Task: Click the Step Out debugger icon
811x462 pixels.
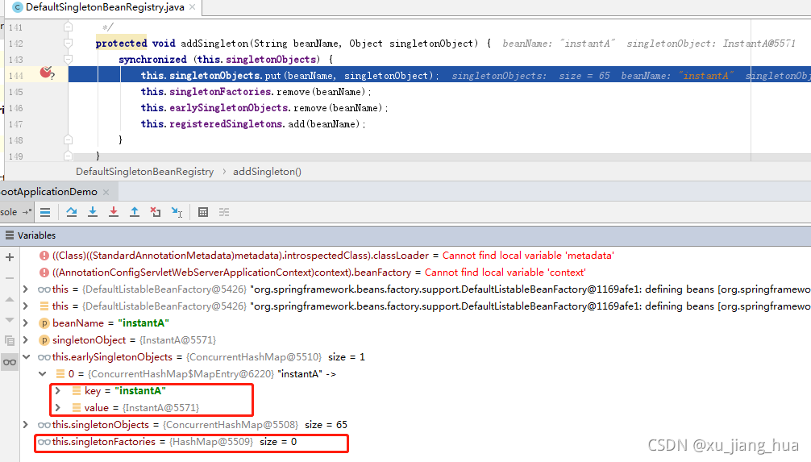Action: click(135, 212)
